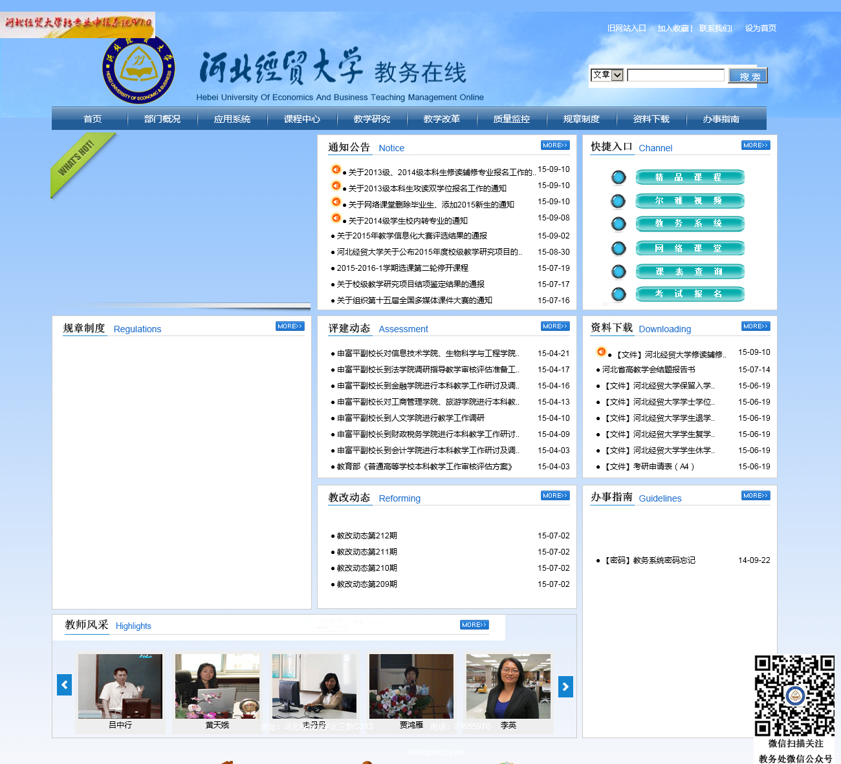Click the 联系我们 top link
841x764 pixels.
coord(715,28)
